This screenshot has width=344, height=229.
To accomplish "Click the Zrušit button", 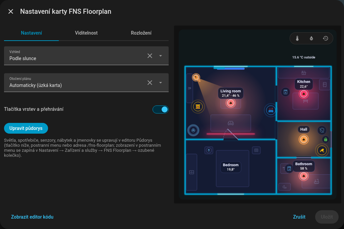I will click(299, 217).
